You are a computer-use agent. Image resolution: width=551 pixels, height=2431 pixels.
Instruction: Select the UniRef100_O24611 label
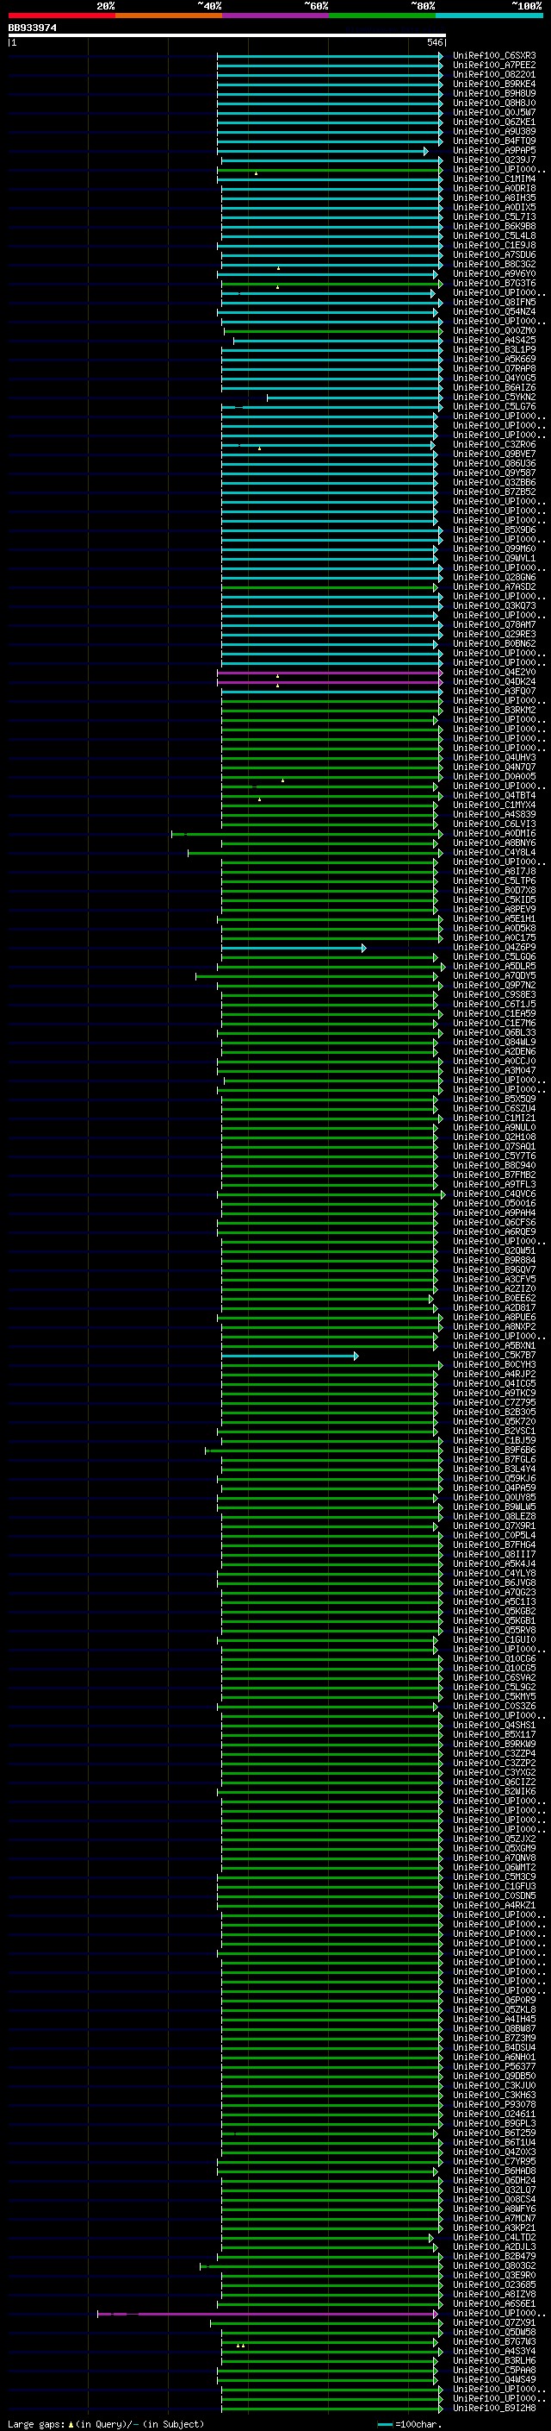(493, 2113)
